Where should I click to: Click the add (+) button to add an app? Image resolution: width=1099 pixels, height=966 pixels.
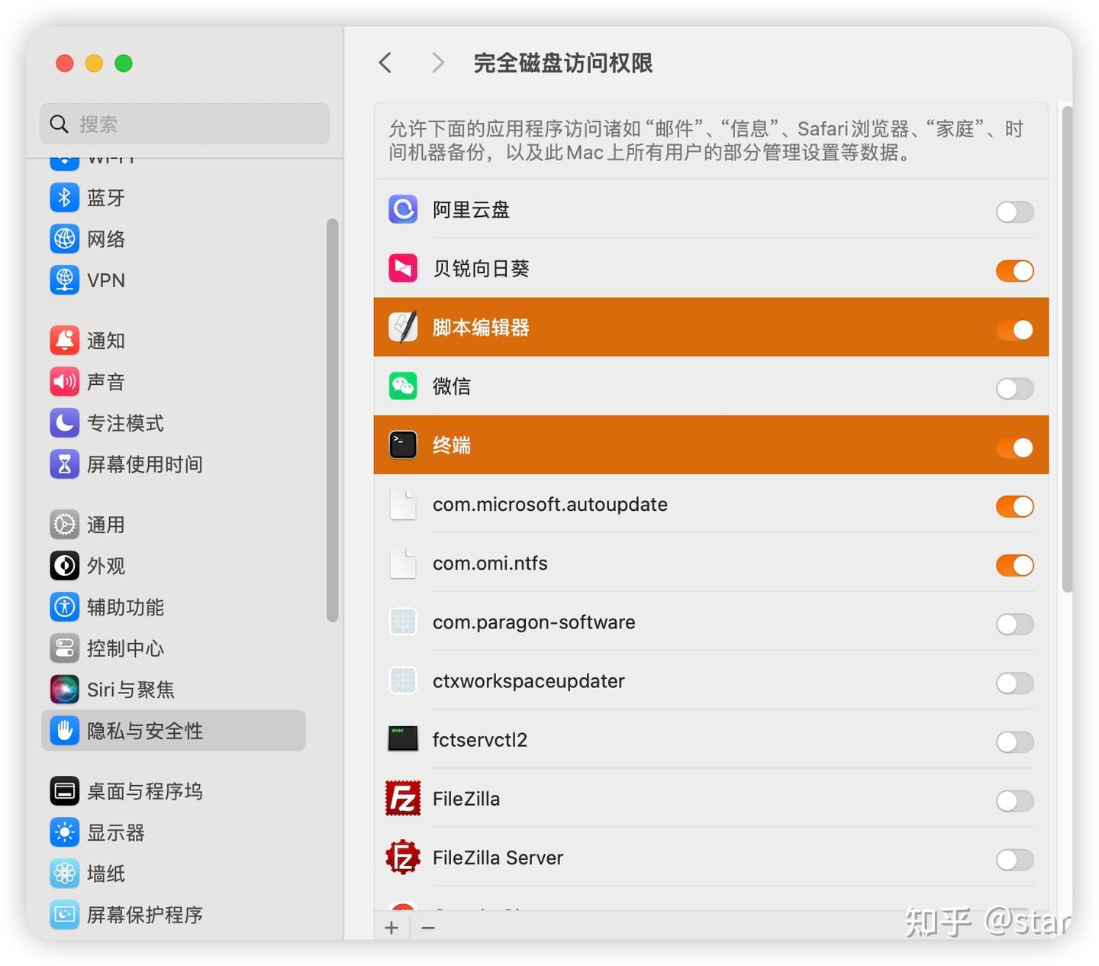(x=391, y=927)
